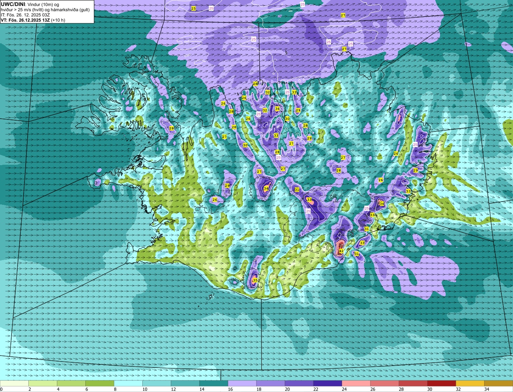
Task: Click the yellow gust label reading 36
Action: (x=277, y=109)
